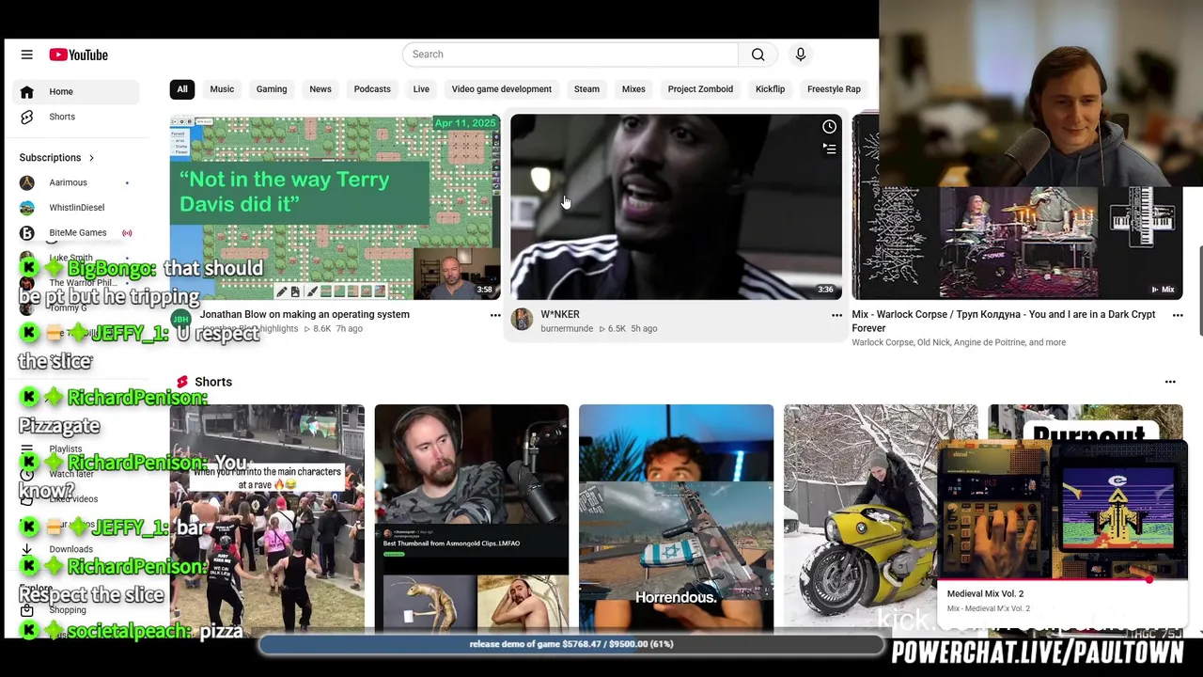This screenshot has height=677, width=1203.
Task: Click the Shorts sidebar label
Action: point(62,117)
